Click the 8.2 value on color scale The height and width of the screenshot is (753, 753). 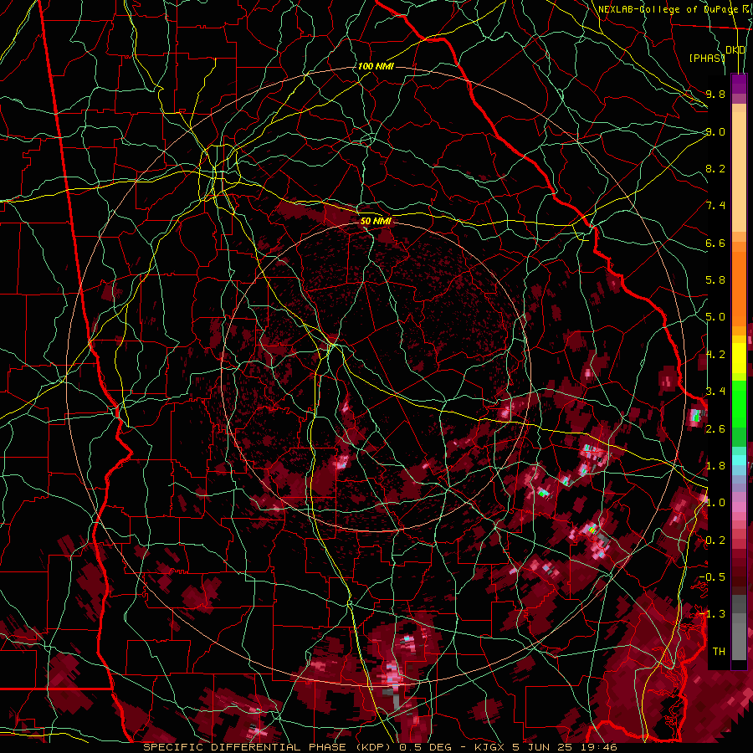tap(715, 168)
